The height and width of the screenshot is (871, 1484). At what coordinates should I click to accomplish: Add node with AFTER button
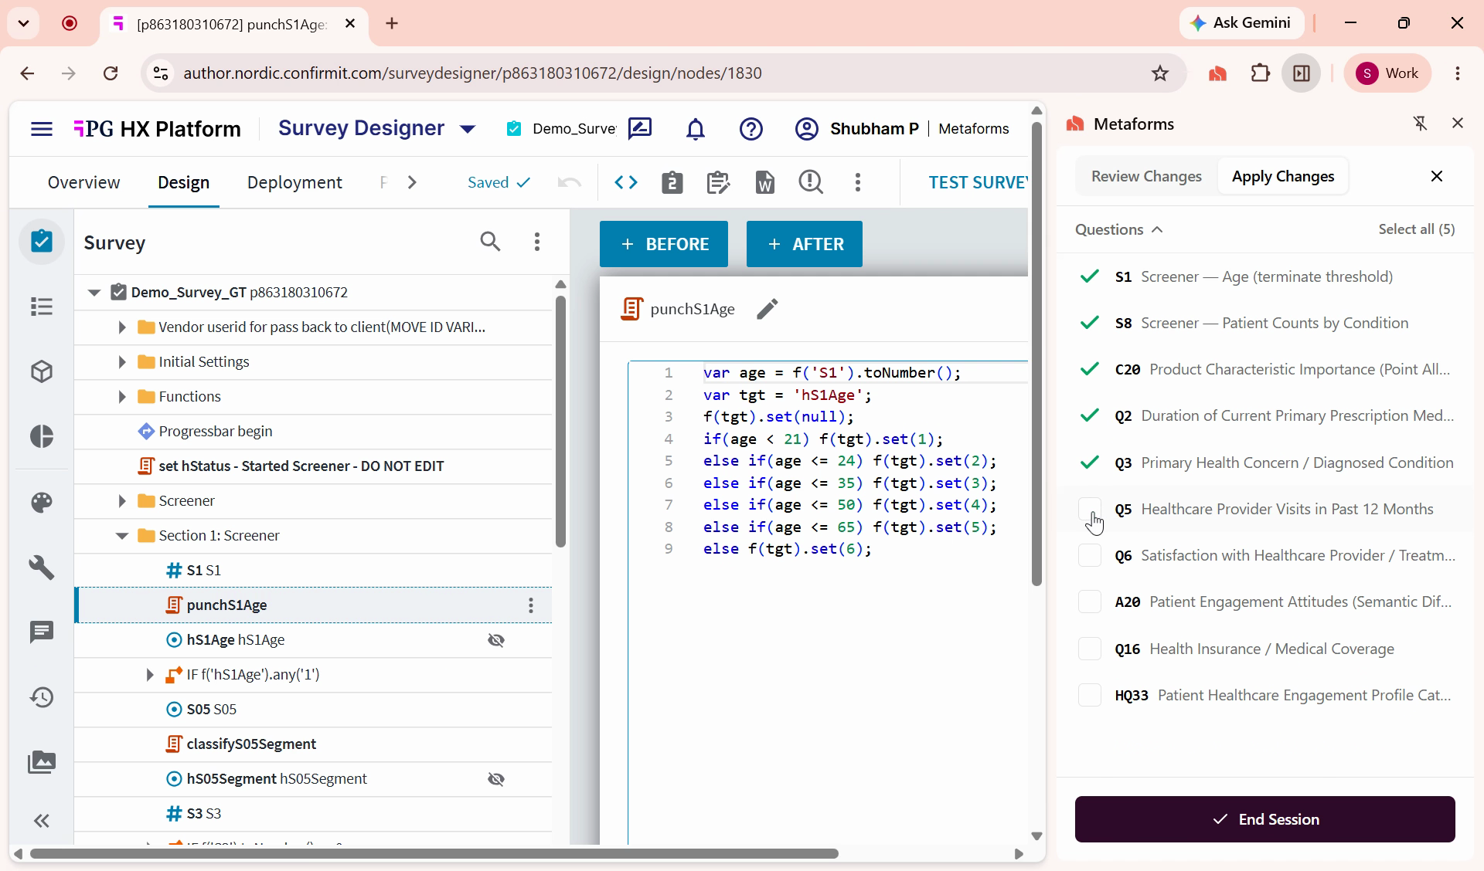tap(805, 244)
